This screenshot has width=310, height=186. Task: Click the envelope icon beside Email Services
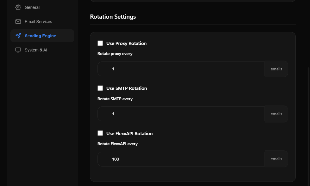(x=18, y=21)
